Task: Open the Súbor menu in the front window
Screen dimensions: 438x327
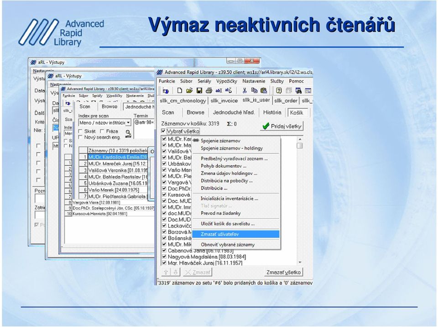Action: (186, 81)
